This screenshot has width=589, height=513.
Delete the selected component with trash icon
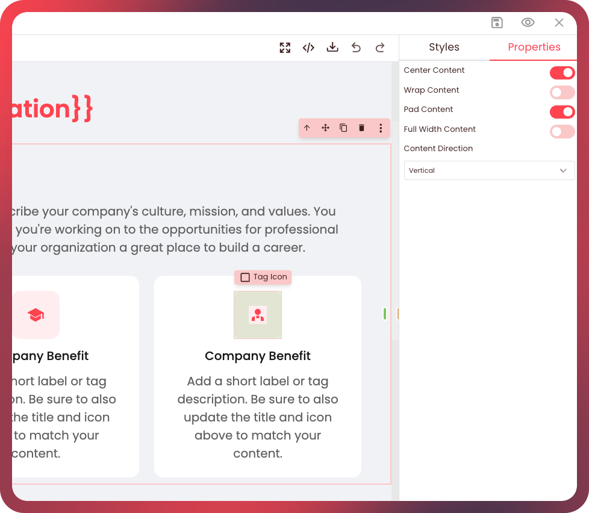point(362,128)
